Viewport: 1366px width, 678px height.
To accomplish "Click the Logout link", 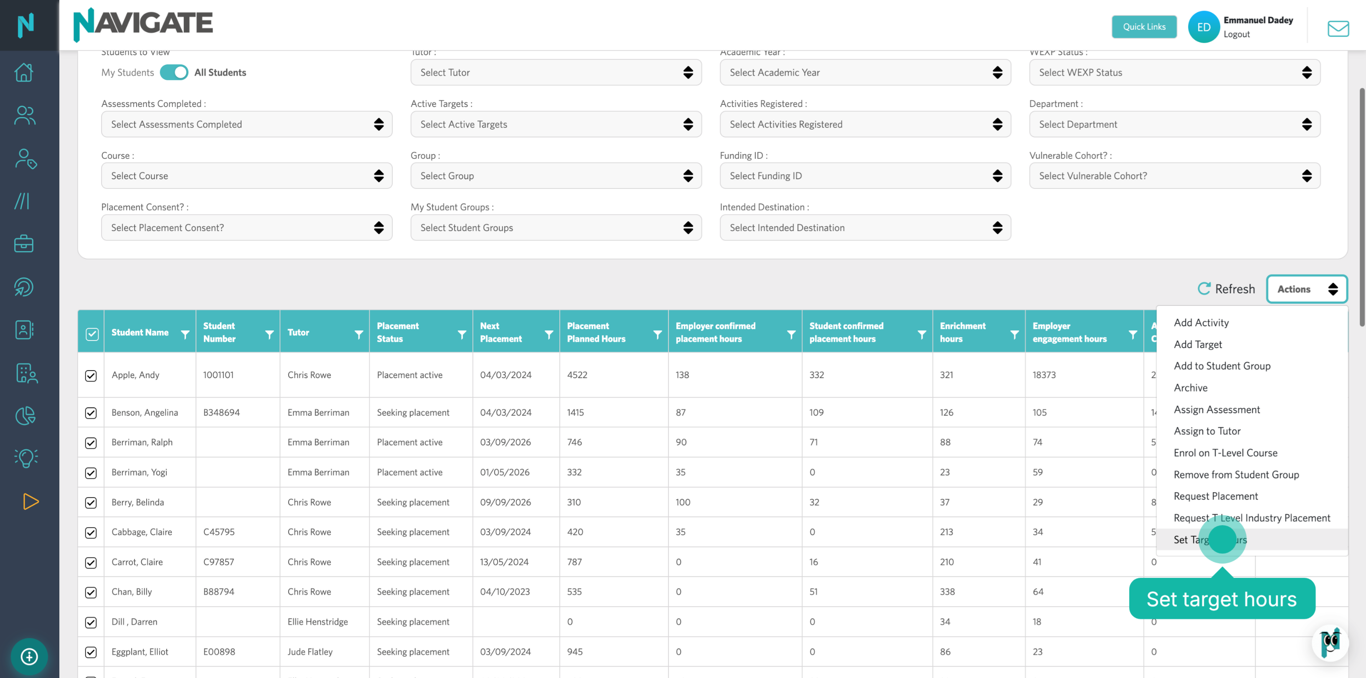I will [1236, 34].
